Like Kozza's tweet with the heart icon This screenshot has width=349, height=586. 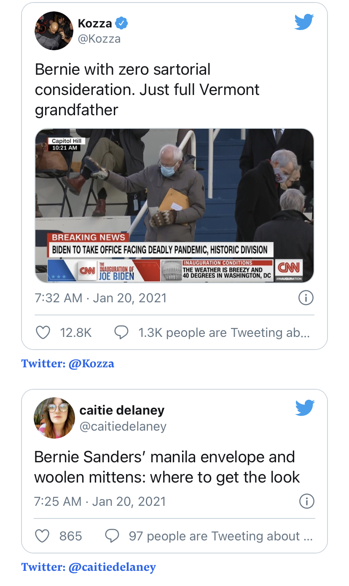43,333
